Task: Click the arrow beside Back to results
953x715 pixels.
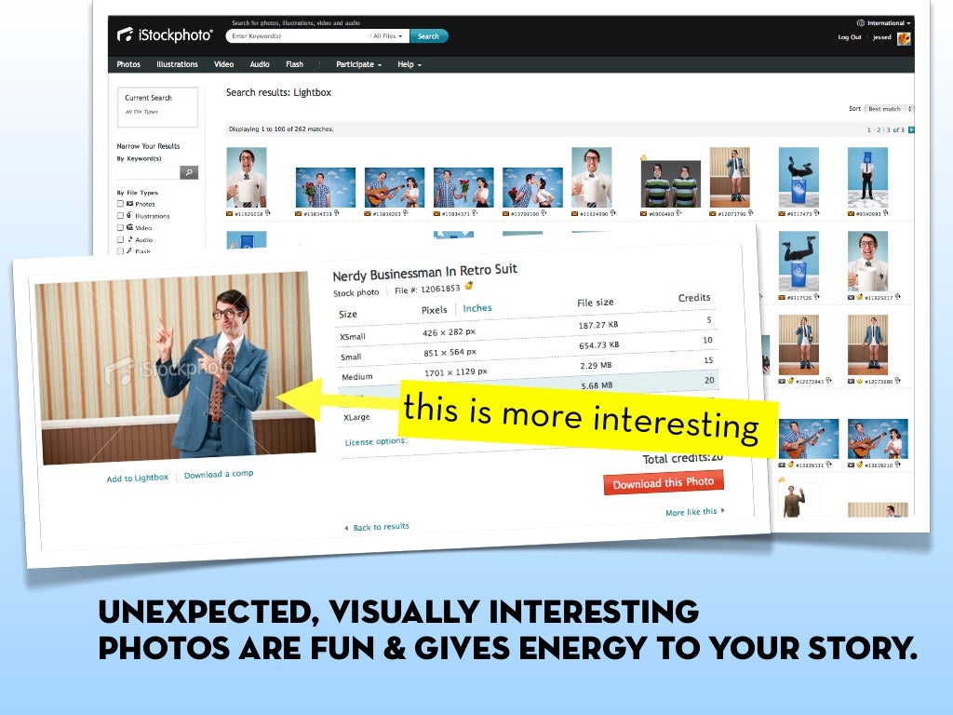Action: pyautogui.click(x=346, y=529)
